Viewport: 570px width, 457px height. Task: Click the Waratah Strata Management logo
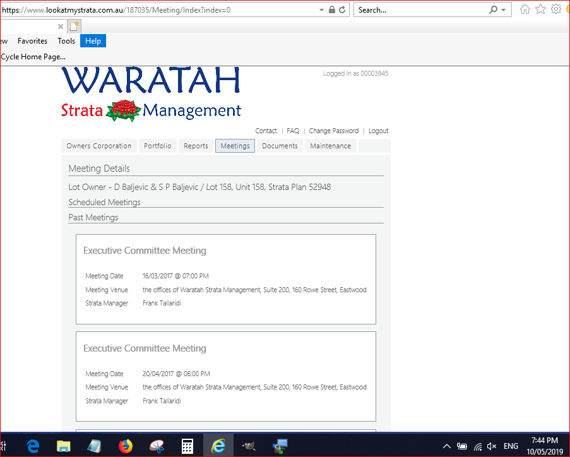(151, 94)
